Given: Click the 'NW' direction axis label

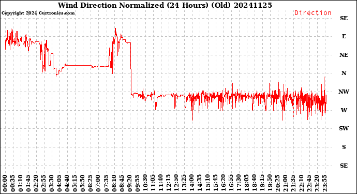Looking at the screenshot, I should pos(344,92).
